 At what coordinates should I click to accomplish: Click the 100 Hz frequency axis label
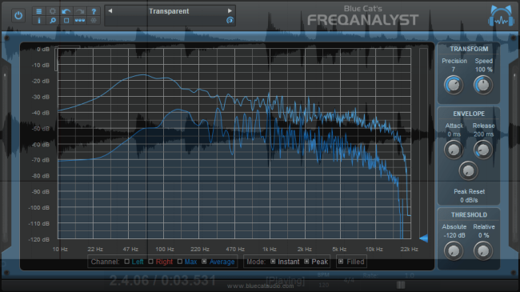pyautogui.click(x=165, y=249)
